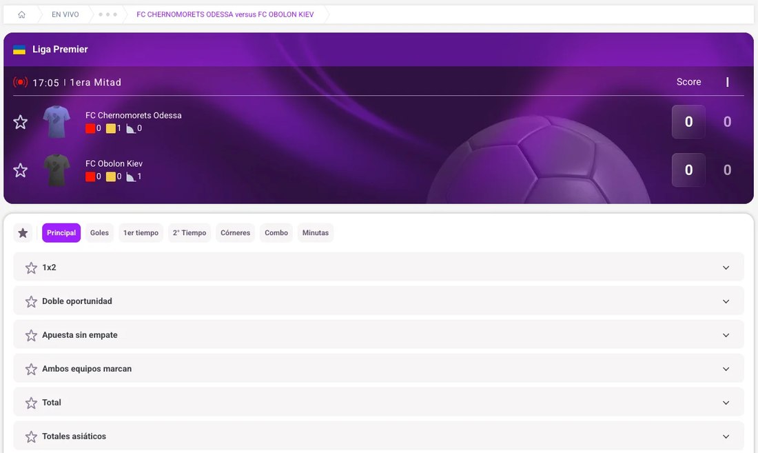Click the red live broadcast indicator icon
Viewport: 758px width, 453px height.
20,82
